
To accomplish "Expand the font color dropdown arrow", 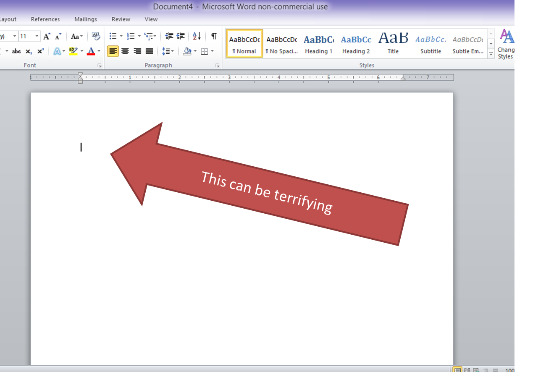I will coord(99,51).
